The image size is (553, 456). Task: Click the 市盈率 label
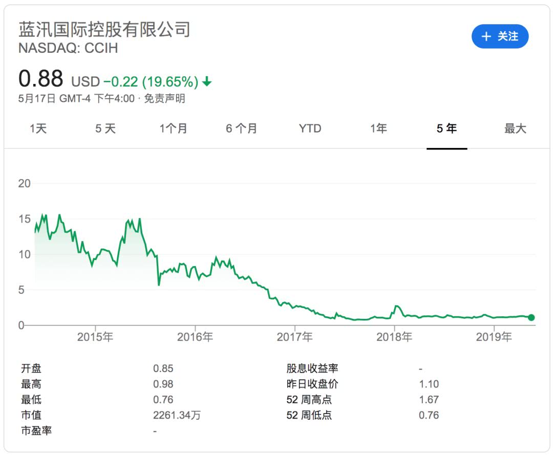[36, 430]
